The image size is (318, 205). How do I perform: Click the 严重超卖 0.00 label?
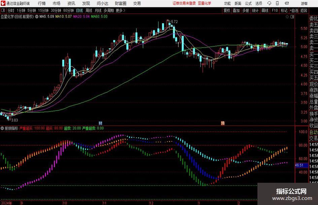point(93,128)
